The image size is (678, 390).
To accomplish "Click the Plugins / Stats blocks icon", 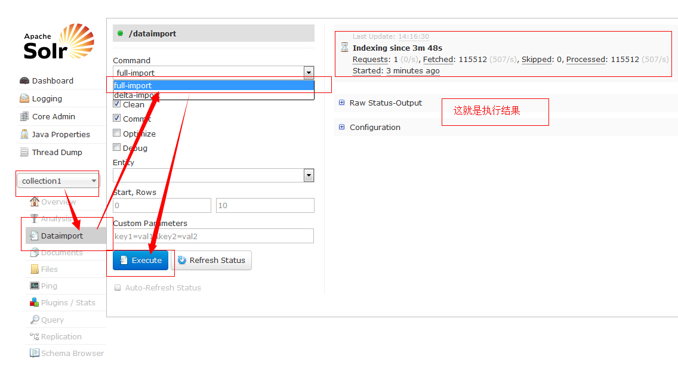I will 34,302.
